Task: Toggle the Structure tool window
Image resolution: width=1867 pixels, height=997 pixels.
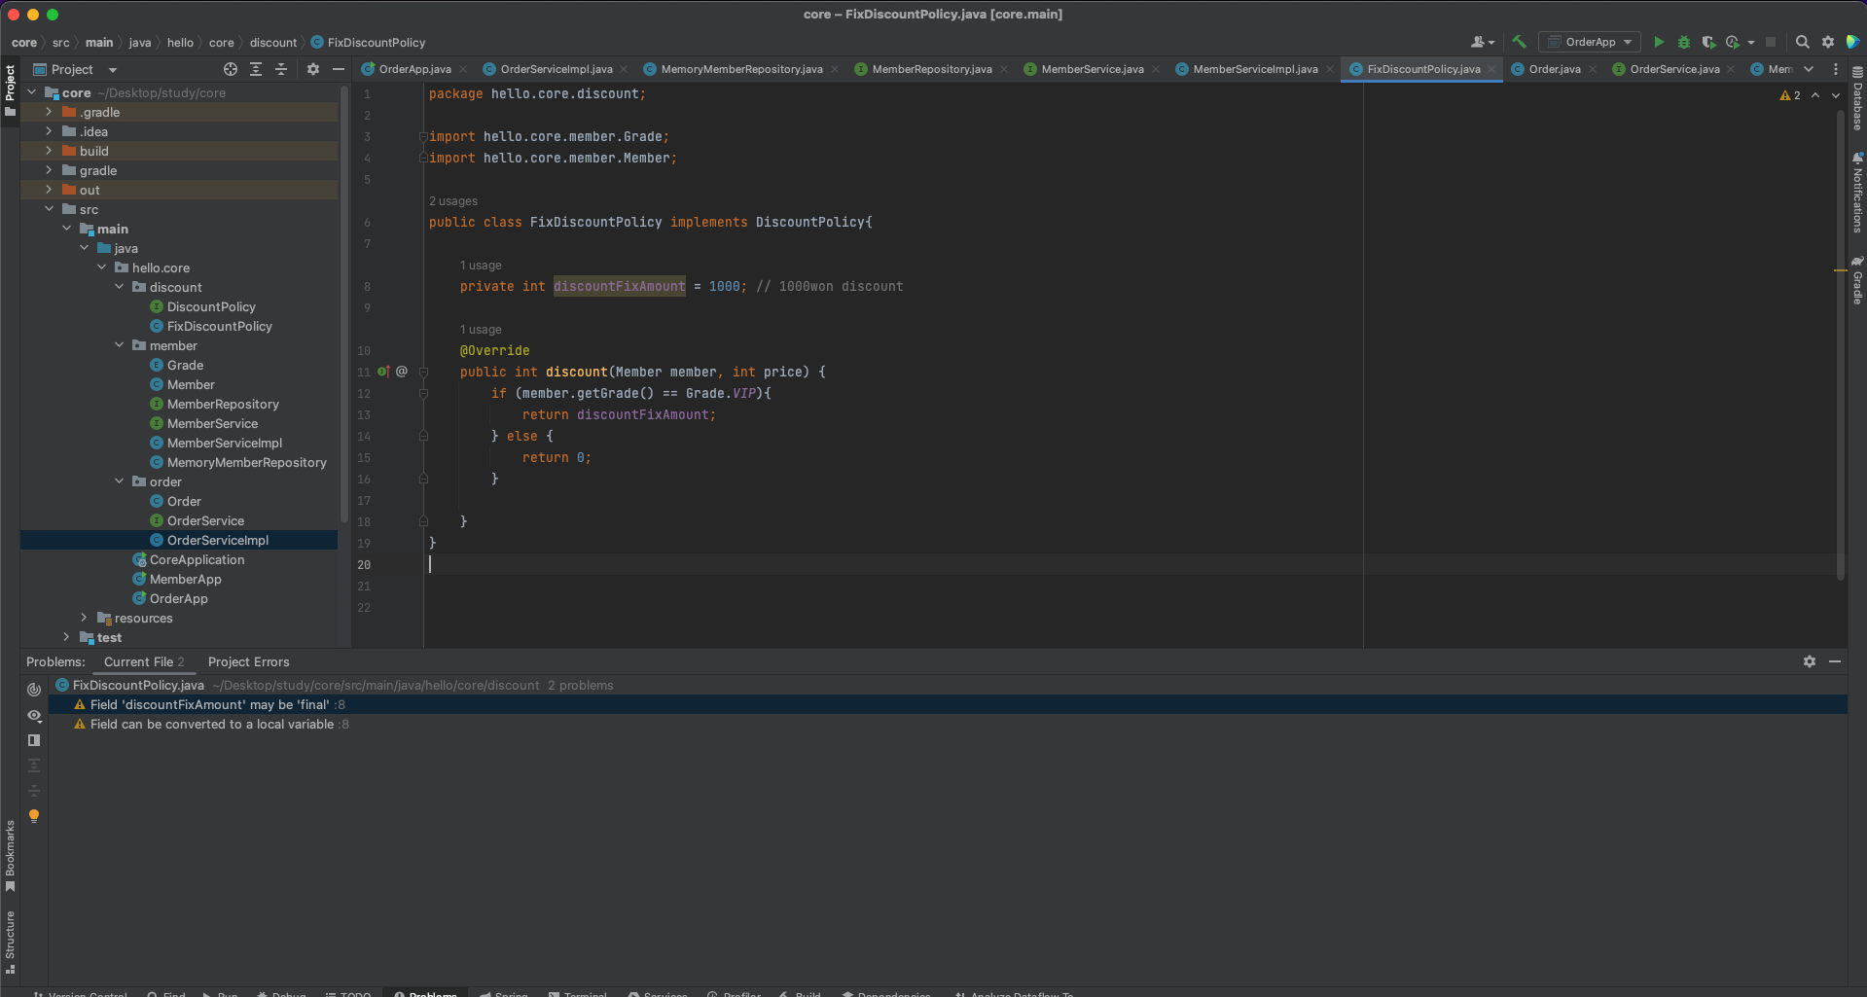Action: tap(10, 942)
